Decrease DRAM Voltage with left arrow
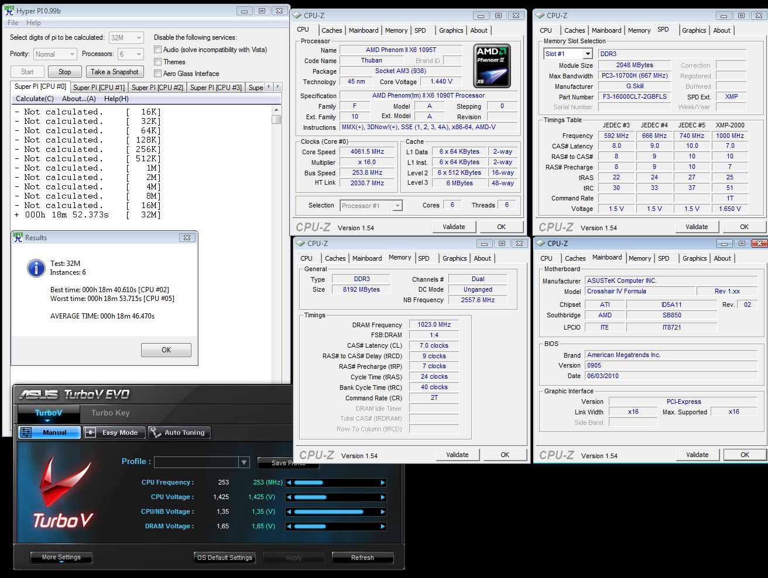This screenshot has width=768, height=578. pos(289,527)
